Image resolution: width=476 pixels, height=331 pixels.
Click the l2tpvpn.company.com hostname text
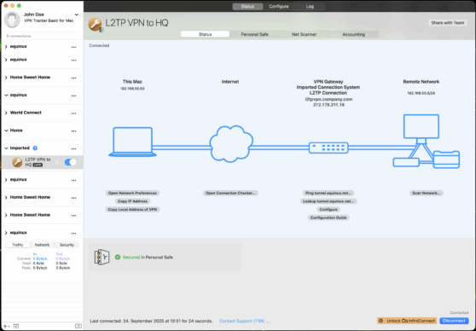[328, 99]
